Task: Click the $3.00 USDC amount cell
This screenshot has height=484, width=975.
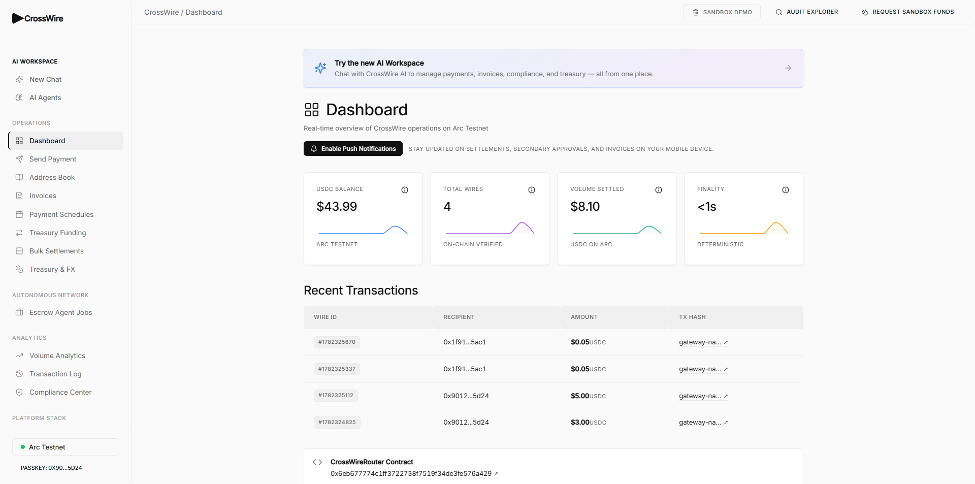Action: (x=588, y=423)
